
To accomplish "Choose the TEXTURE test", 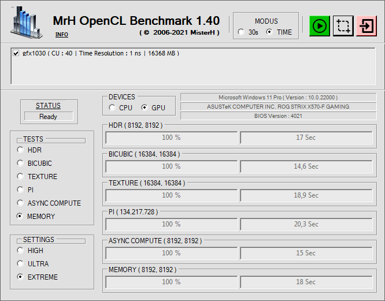I will (x=20, y=176).
